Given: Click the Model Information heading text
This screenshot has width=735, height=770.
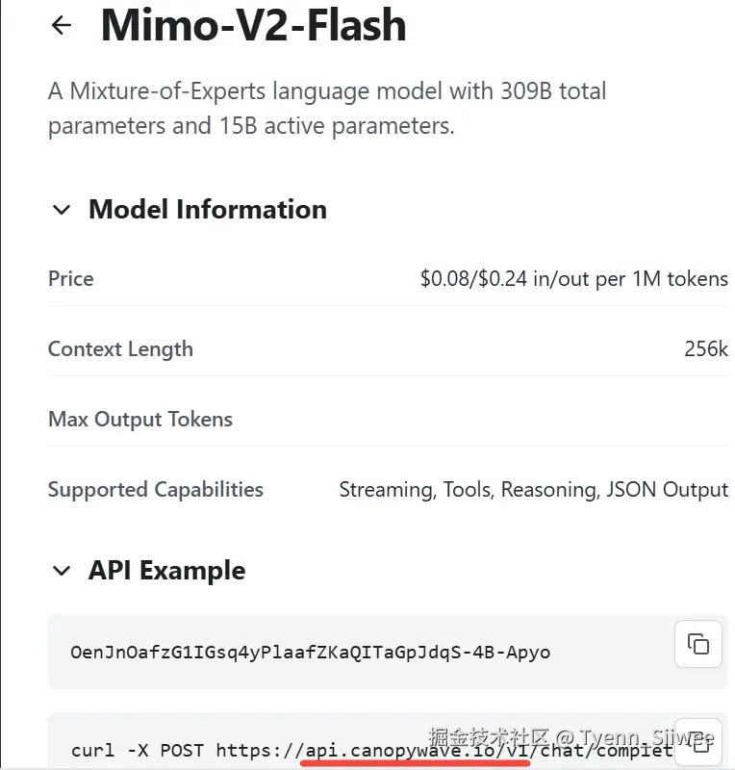Looking at the screenshot, I should 208,210.
